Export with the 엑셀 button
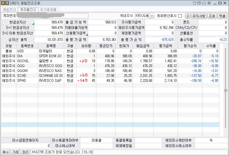Screen dimensions: 229x156 pos(222,16)
